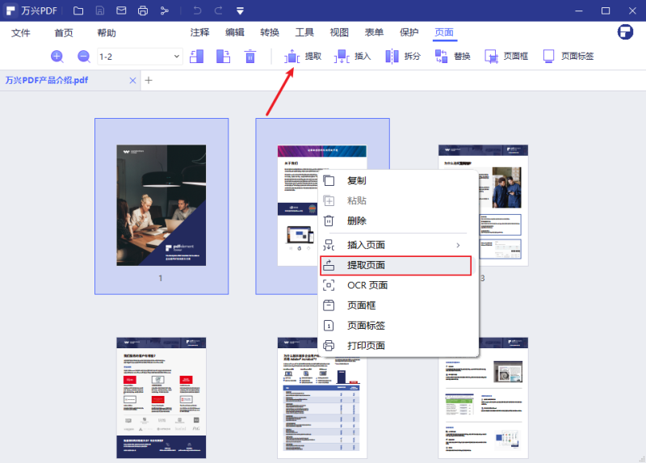Open the 文件 menu
Image resolution: width=646 pixels, height=463 pixels.
click(21, 32)
